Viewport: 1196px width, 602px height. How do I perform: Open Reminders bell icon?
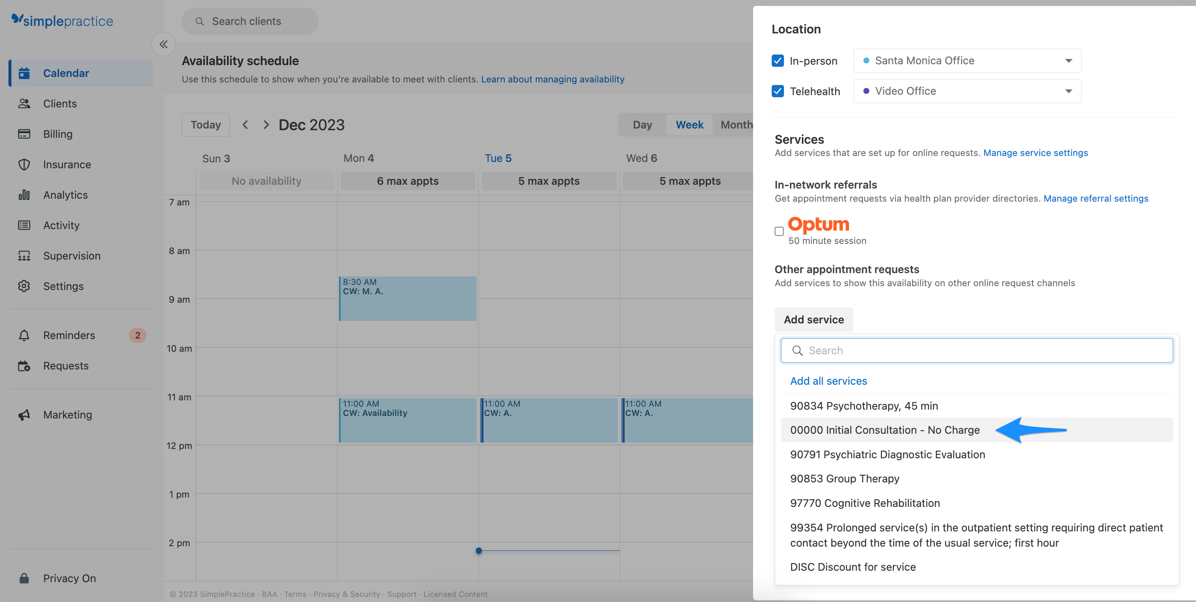[x=24, y=335]
